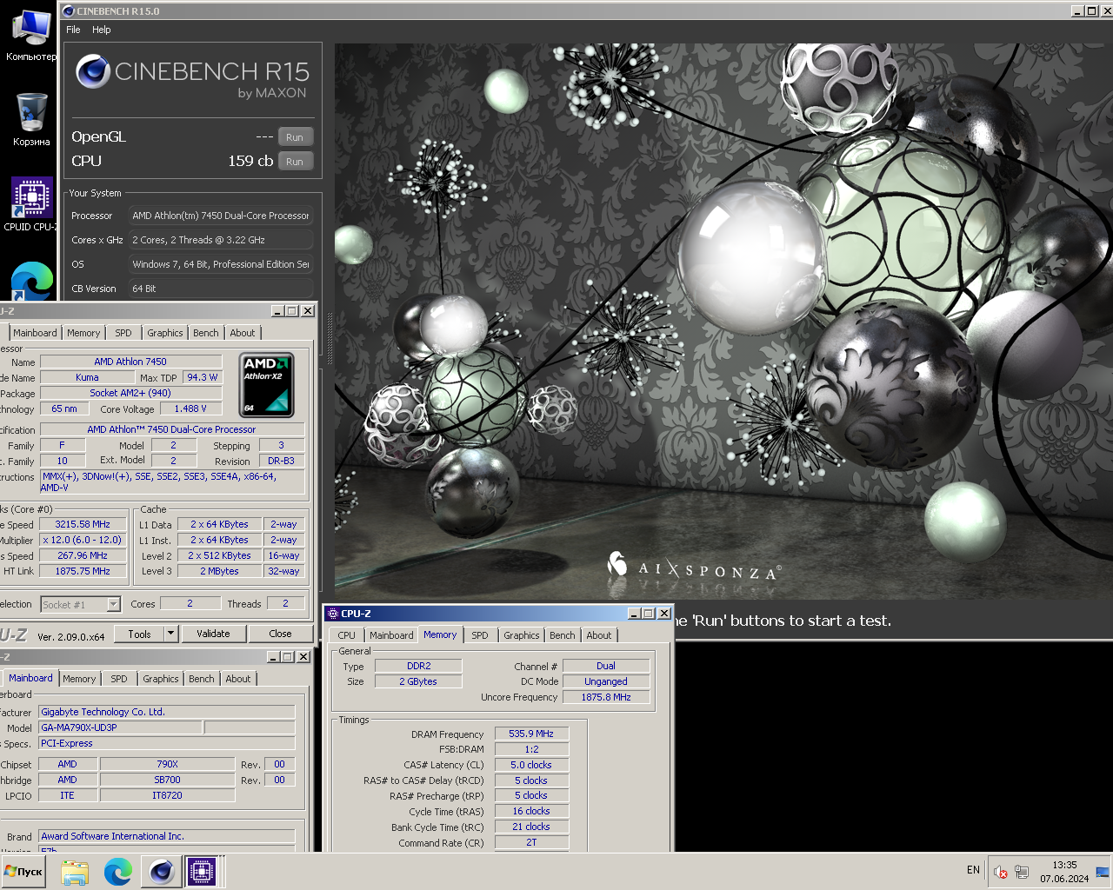Click the 535.9 MHz DRAM frequency value

(531, 734)
